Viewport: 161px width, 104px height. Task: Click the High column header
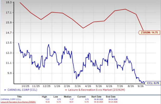point(44,97)
